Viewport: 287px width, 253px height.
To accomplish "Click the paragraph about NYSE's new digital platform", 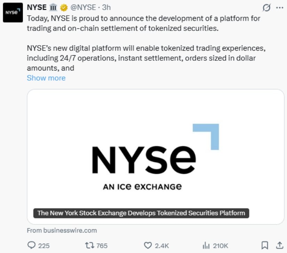I will click(x=143, y=58).
